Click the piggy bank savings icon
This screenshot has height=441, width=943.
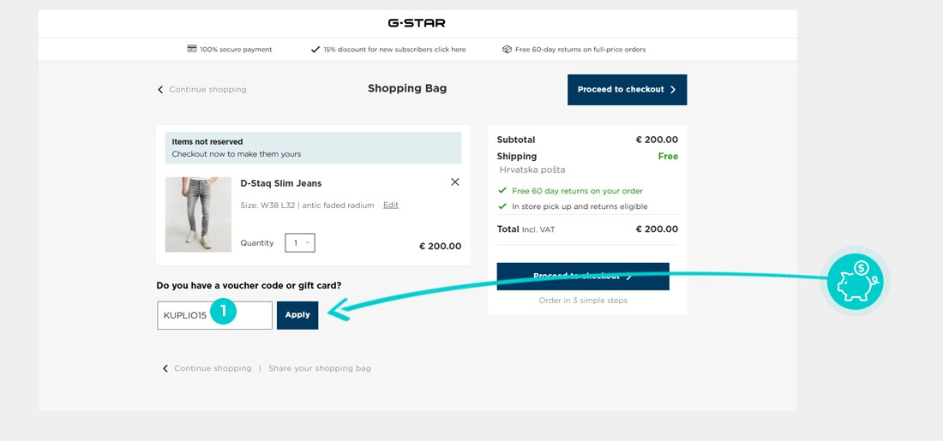click(x=855, y=282)
